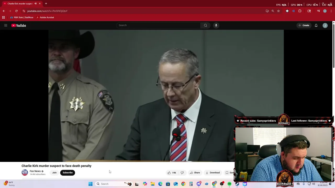
Task: Mute tab via speaker icon on tab
Action: [36, 4]
